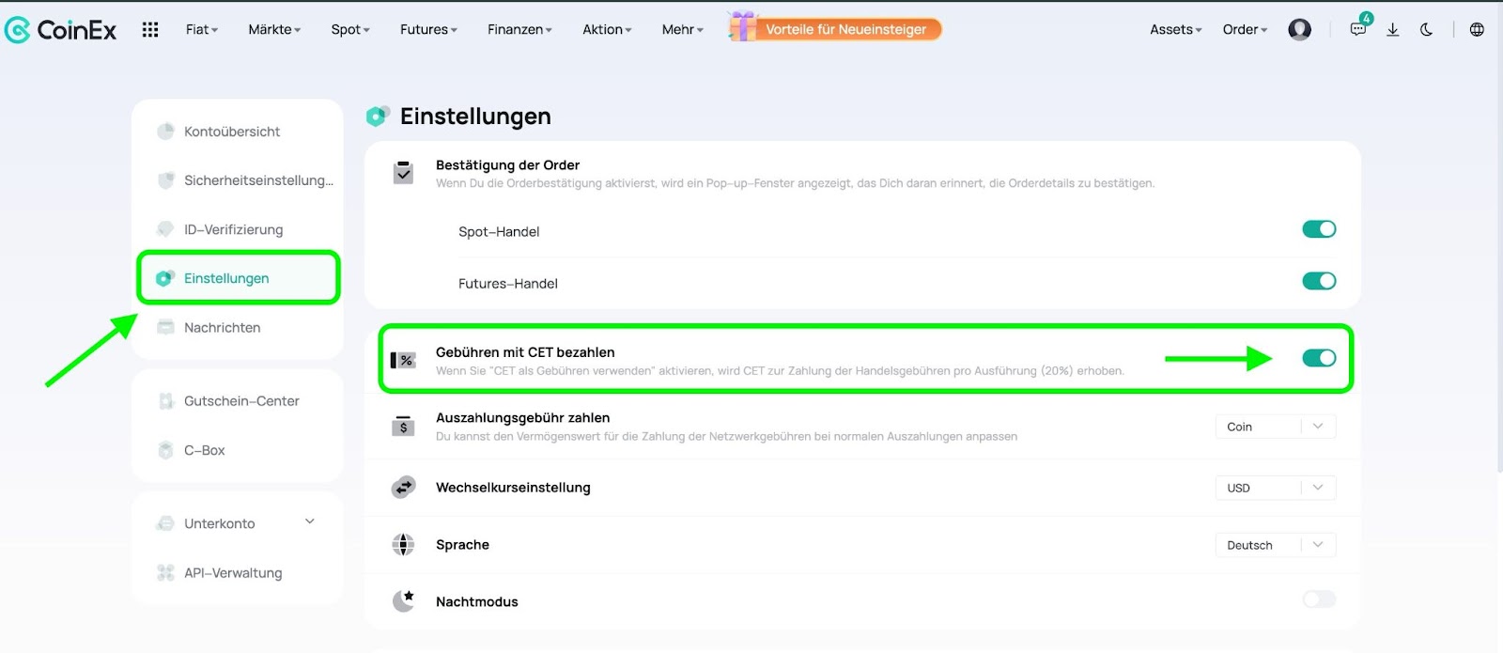Image resolution: width=1503 pixels, height=653 pixels.
Task: Enable the Nachtmodus switch
Action: click(x=1319, y=599)
